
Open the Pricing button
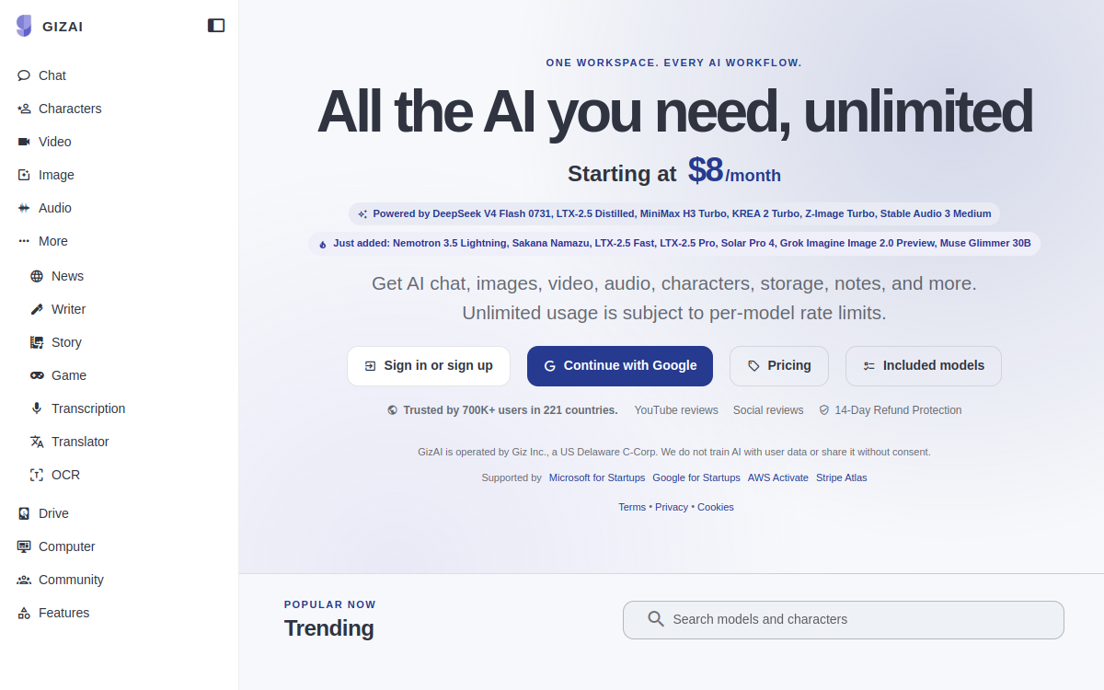(x=779, y=366)
